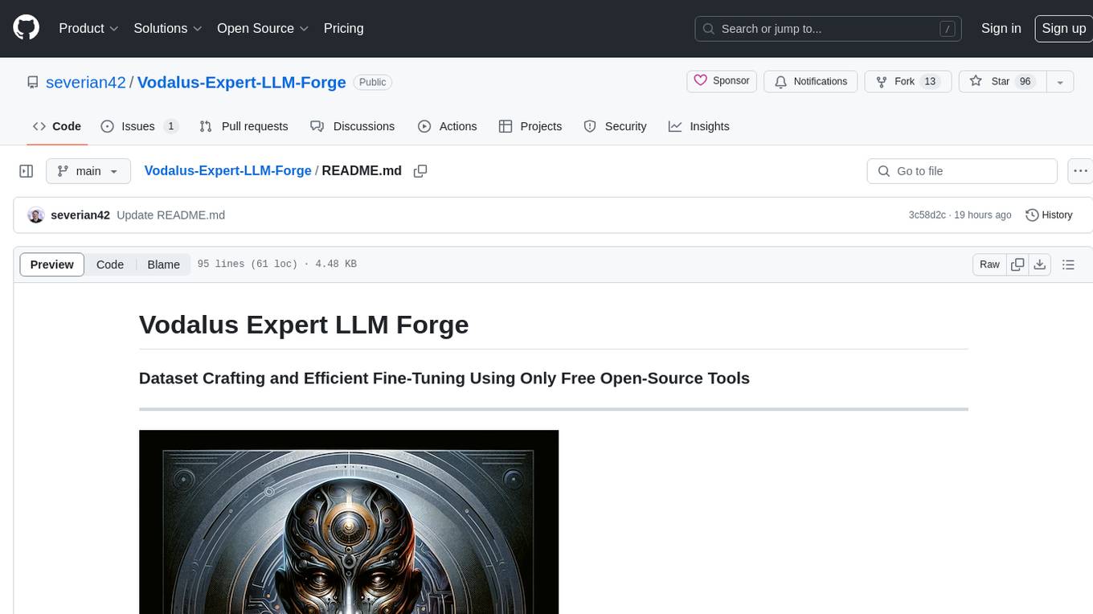Click the Public repository badge
The width and height of the screenshot is (1093, 614).
372,82
